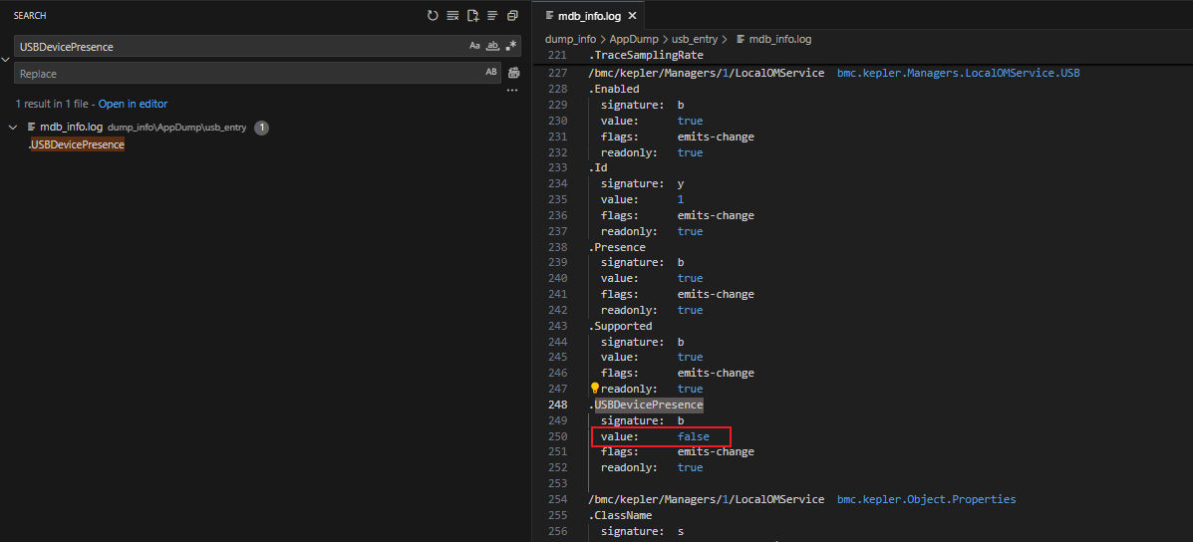Collapse all search results
The height and width of the screenshot is (542, 1193).
pos(512,16)
